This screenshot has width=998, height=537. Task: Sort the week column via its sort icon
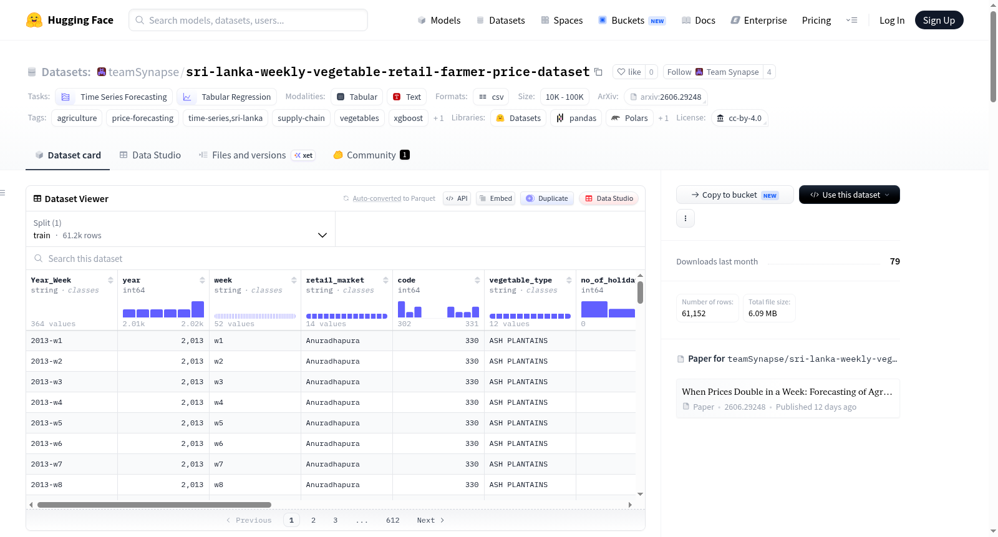(294, 280)
